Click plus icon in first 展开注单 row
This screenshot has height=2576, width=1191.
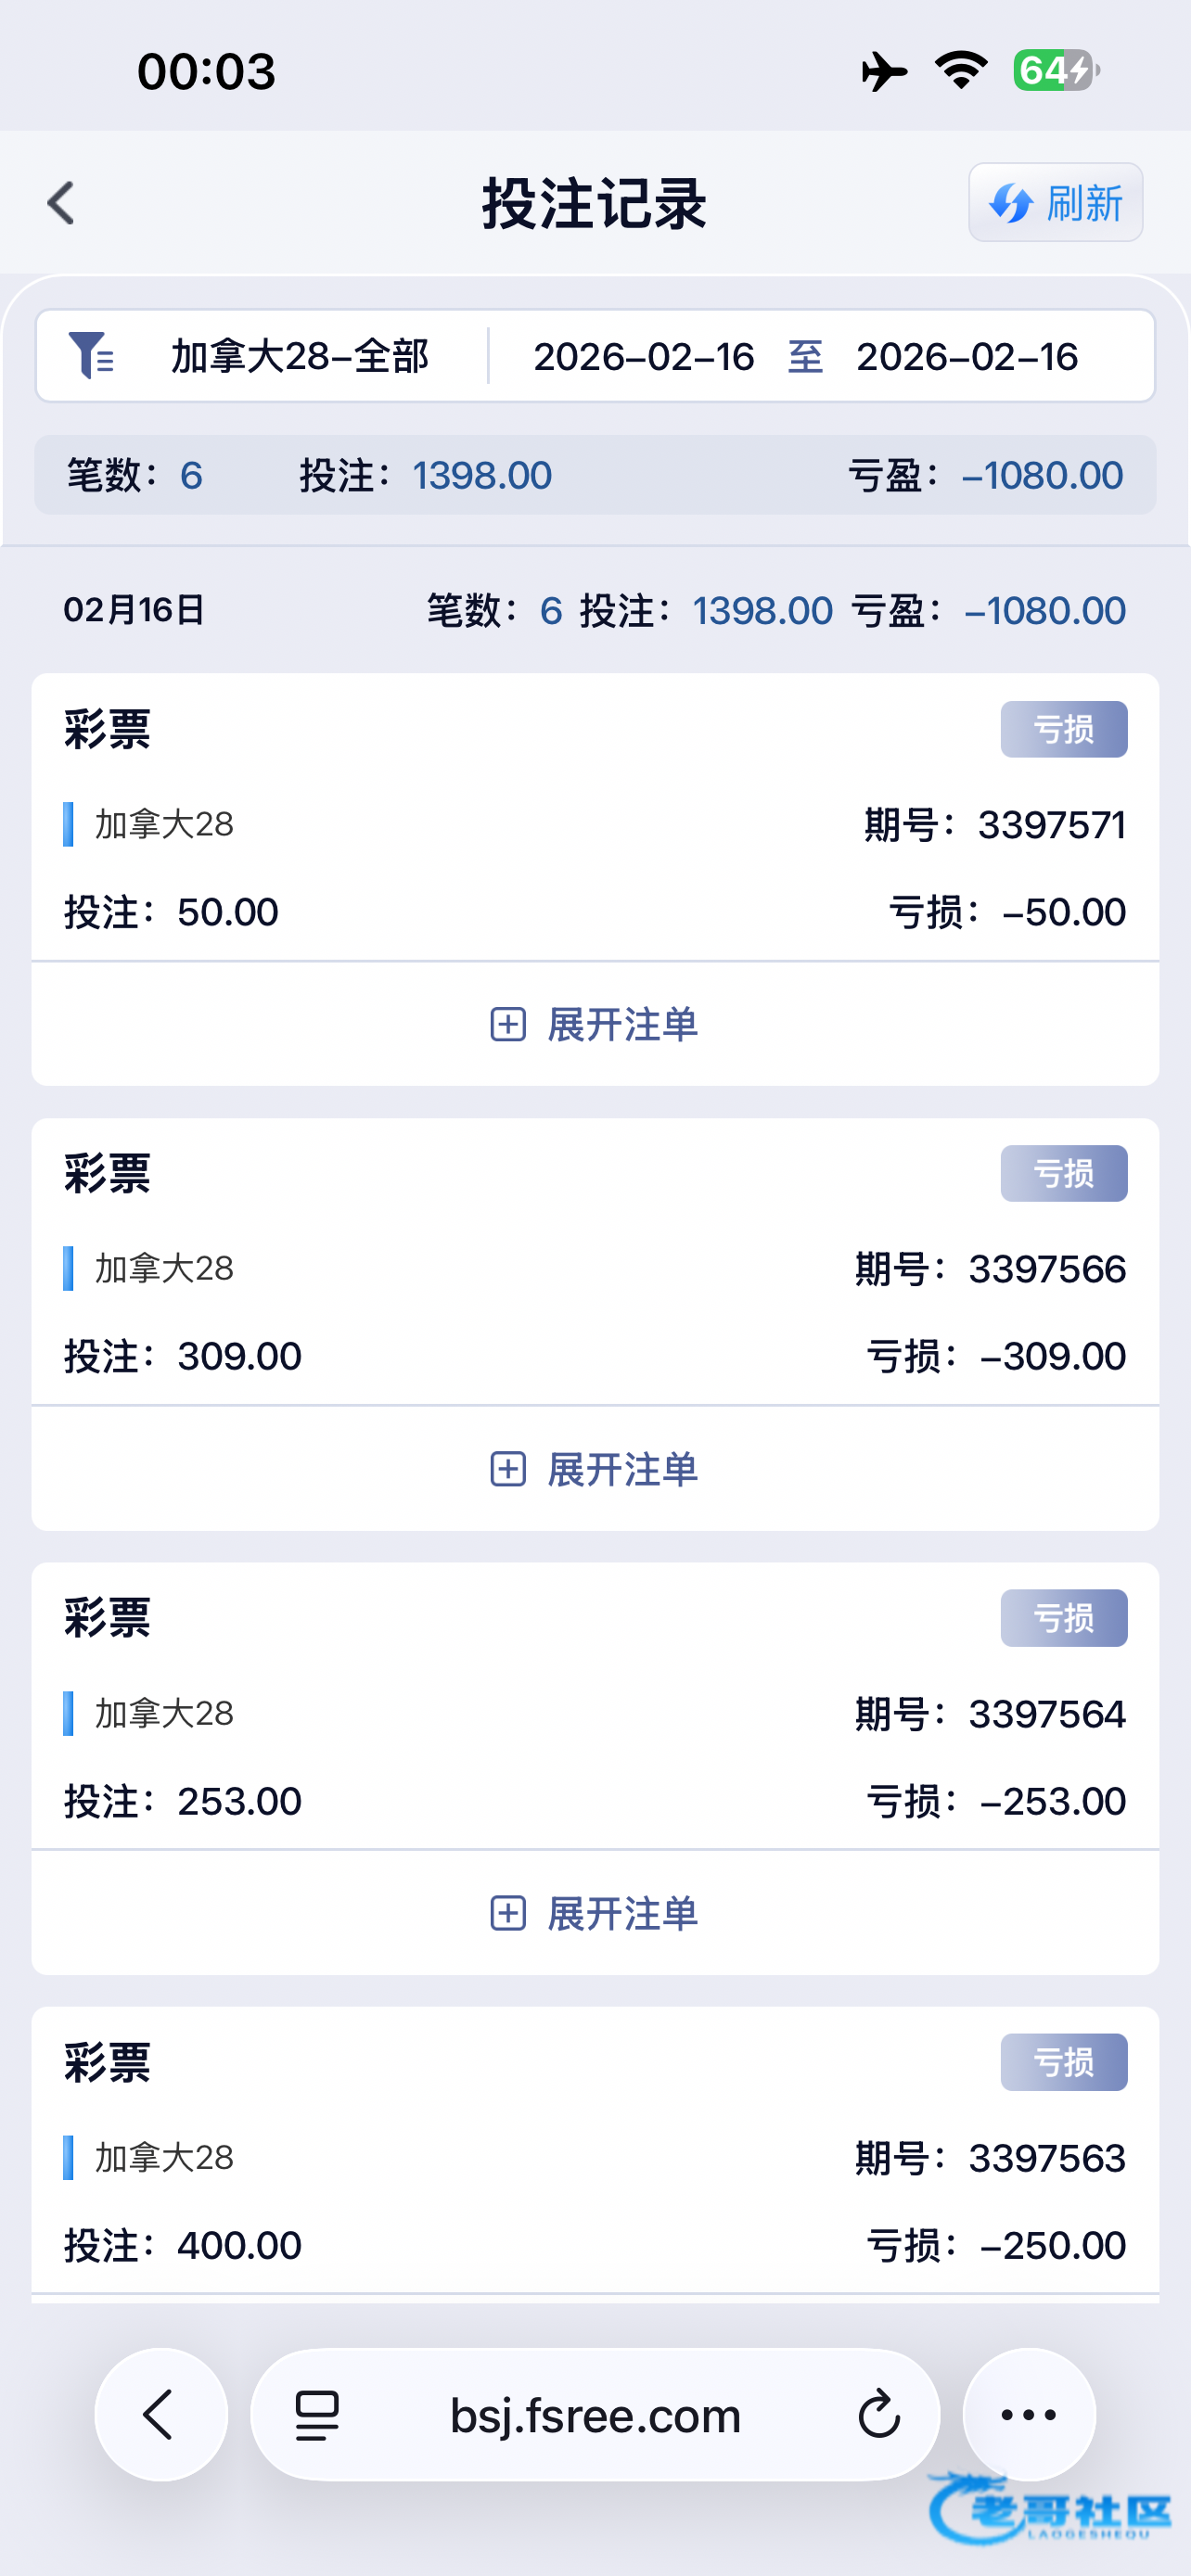click(508, 1025)
